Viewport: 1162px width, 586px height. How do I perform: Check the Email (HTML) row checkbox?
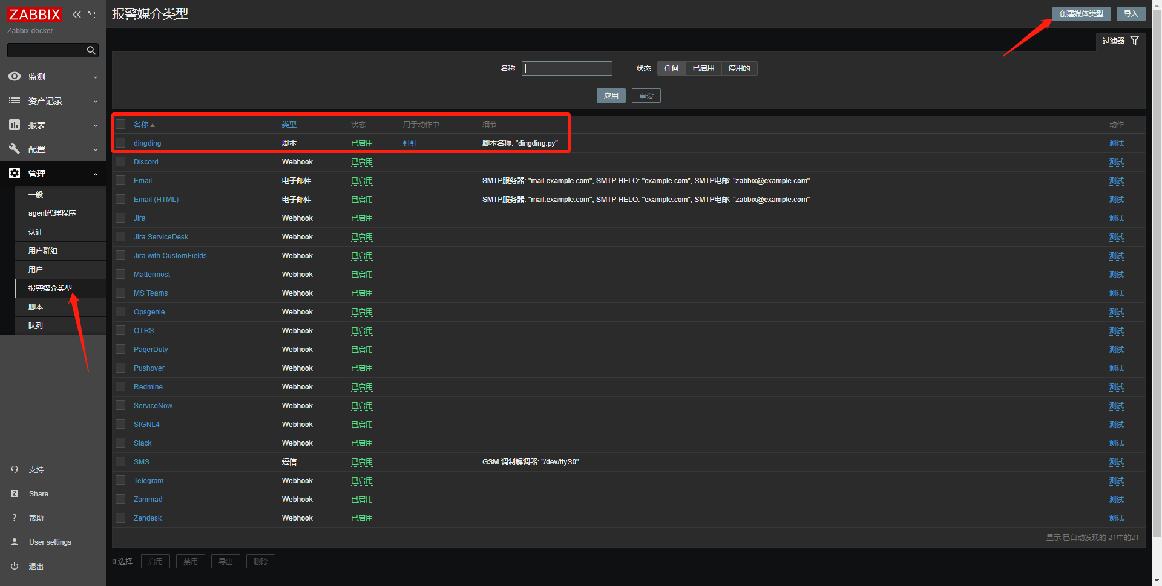click(121, 199)
